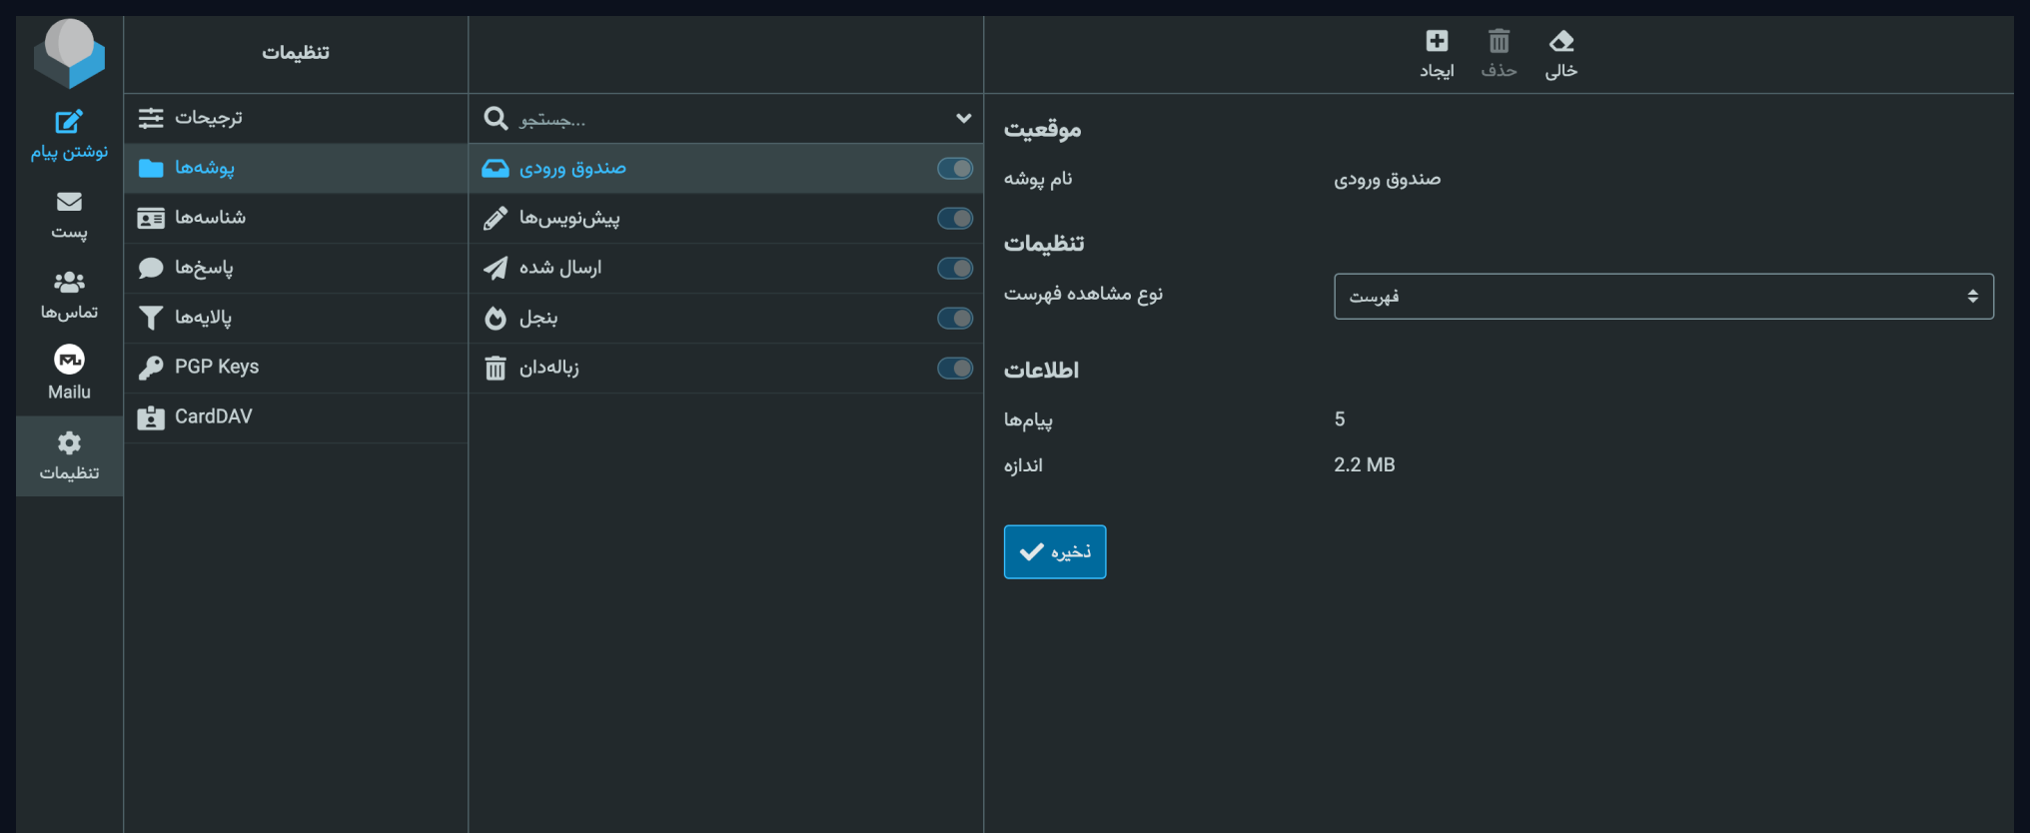2030x833 pixels.
Task: Open the Mail envelope icon in sidebar
Action: point(69,203)
